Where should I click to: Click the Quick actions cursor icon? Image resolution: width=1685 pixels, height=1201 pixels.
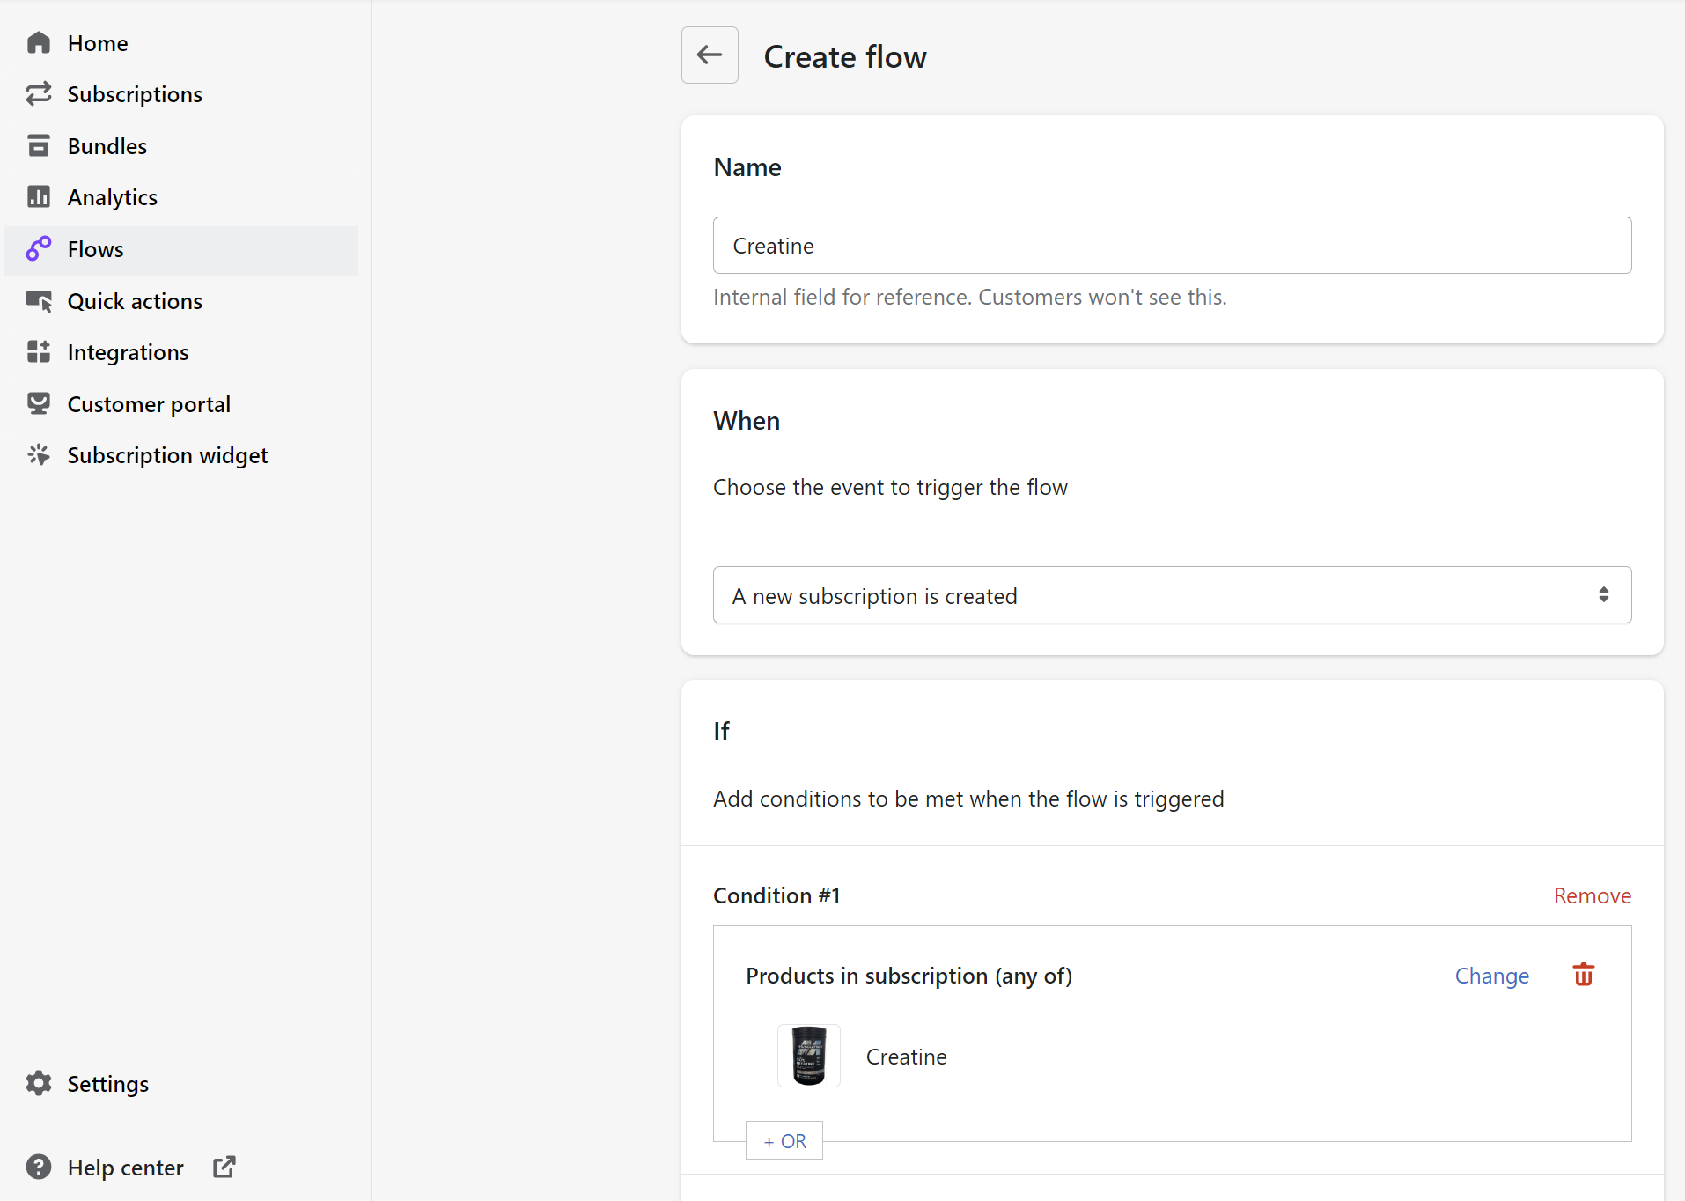click(39, 301)
